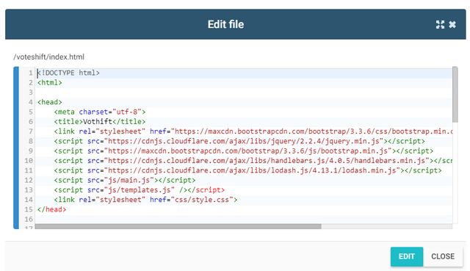The image size is (470, 271).
Task: Click the vertical scrollbar thumb of editor
Action: click(x=455, y=95)
